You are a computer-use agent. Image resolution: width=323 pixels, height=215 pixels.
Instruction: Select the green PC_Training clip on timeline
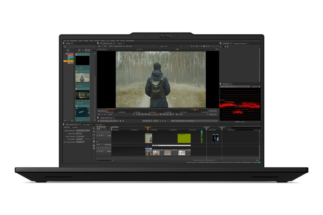(184, 138)
